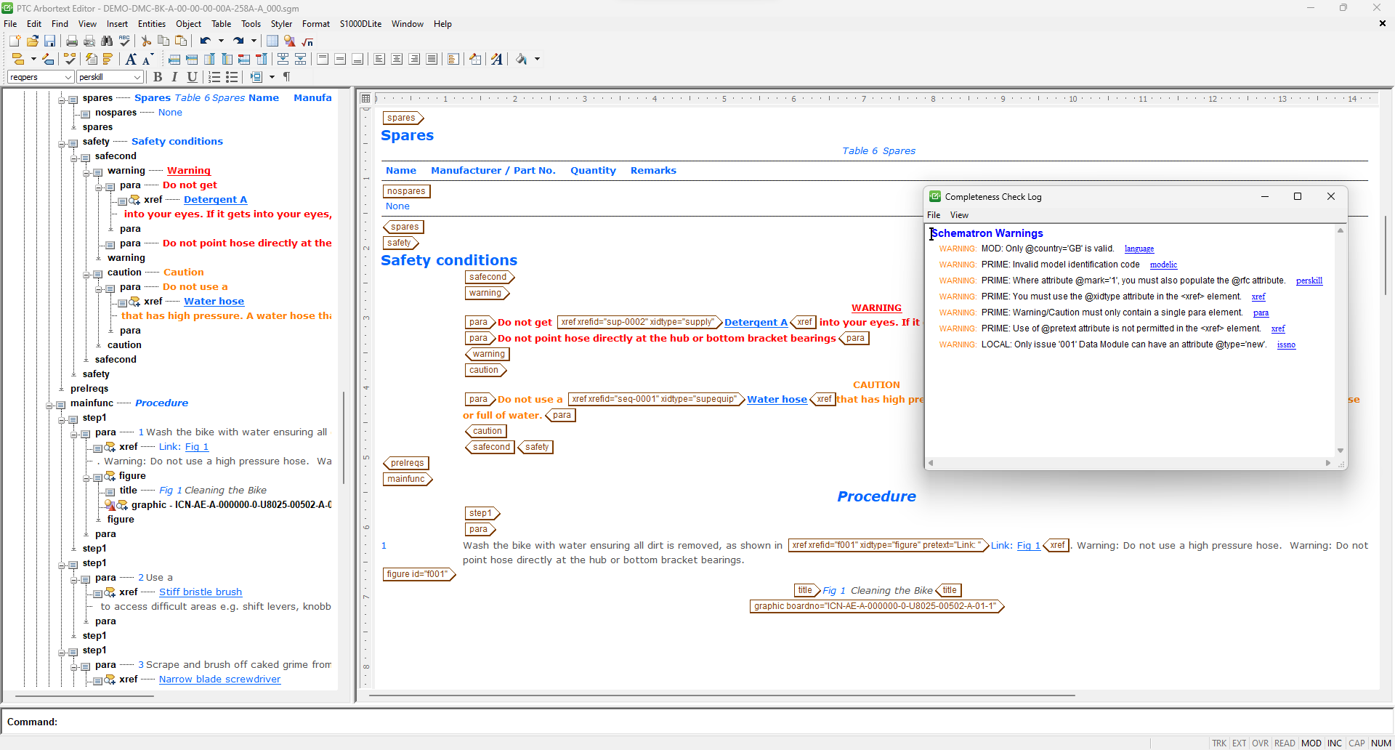Insert equation with square root icon
The height and width of the screenshot is (750, 1395).
tap(307, 41)
